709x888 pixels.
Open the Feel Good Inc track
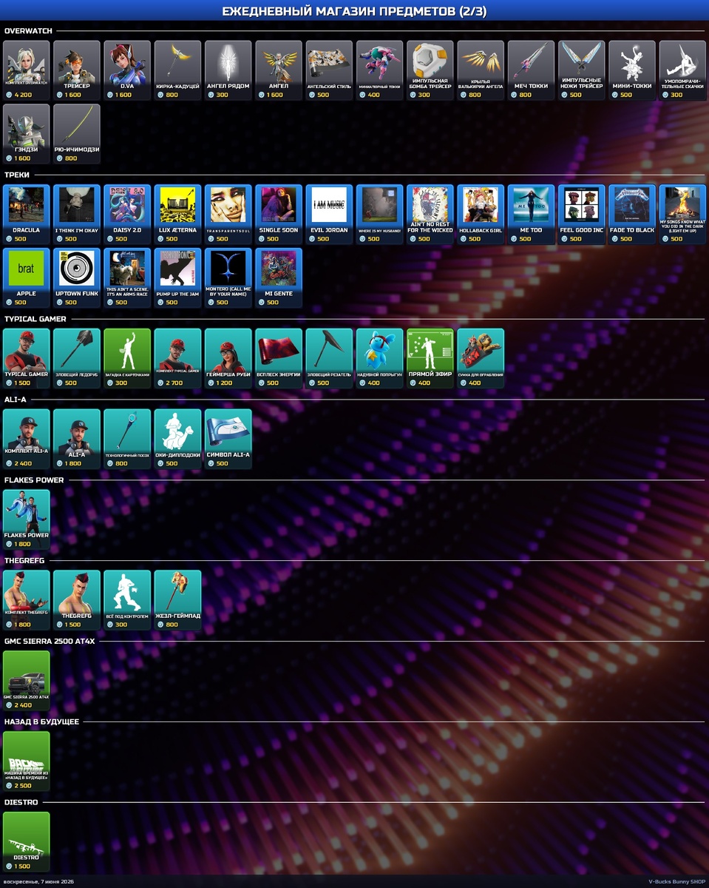(x=582, y=215)
